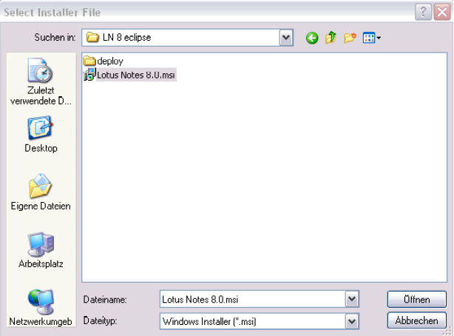Select the deploy folder
454x336 pixels.
pyautogui.click(x=109, y=61)
